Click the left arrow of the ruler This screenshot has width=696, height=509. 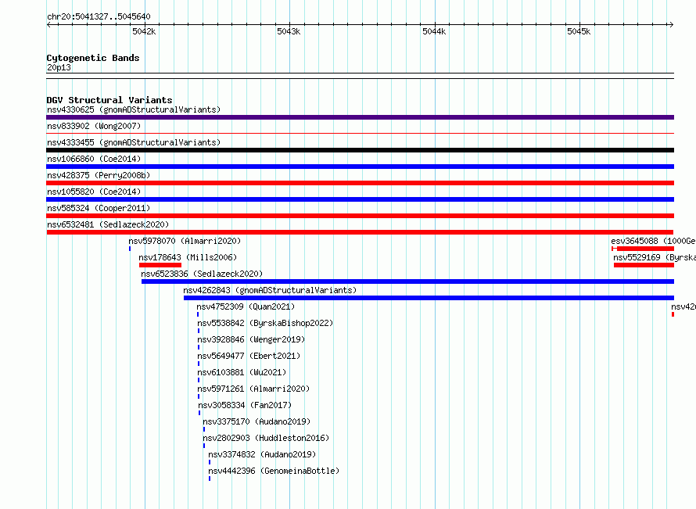pos(48,24)
